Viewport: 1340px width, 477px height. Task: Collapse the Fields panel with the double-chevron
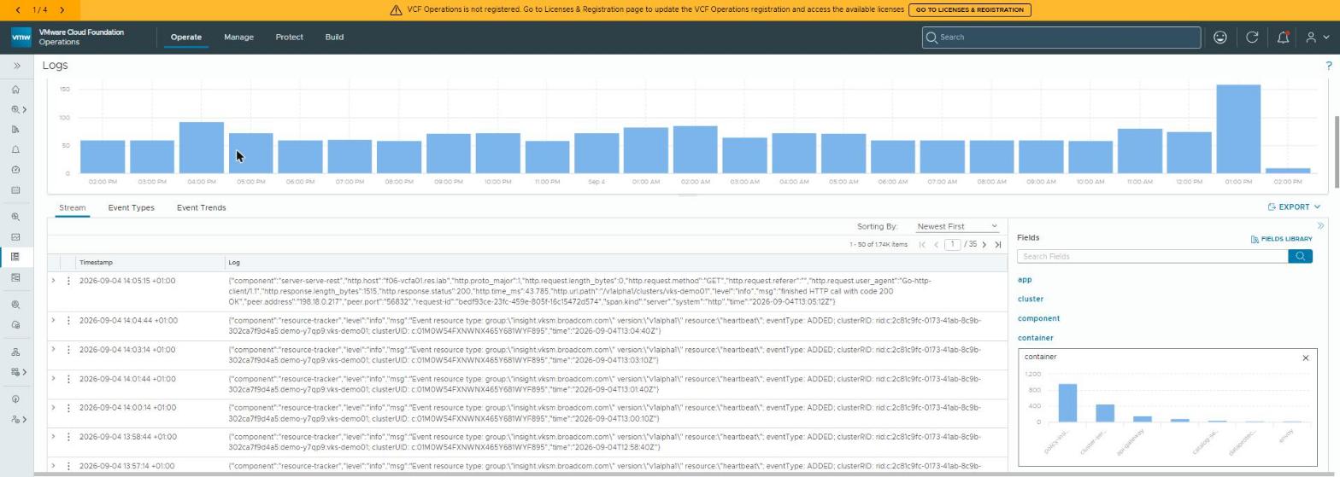click(x=1320, y=226)
